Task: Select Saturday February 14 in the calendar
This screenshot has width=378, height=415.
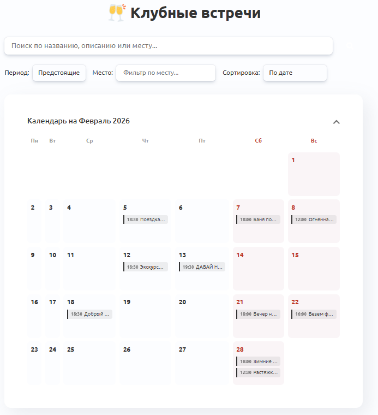Action: pyautogui.click(x=259, y=269)
